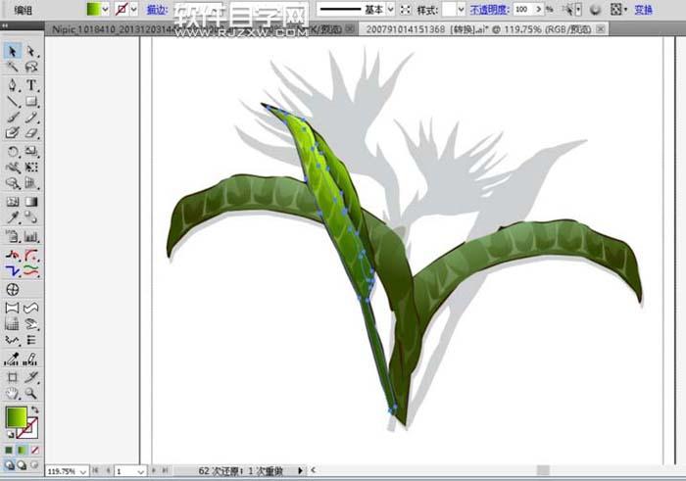Select the Direct Selection tool
The width and height of the screenshot is (686, 481).
(30, 51)
